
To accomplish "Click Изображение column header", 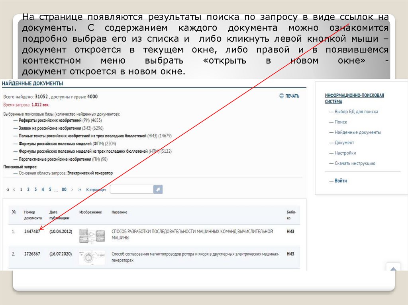I will [x=90, y=212].
